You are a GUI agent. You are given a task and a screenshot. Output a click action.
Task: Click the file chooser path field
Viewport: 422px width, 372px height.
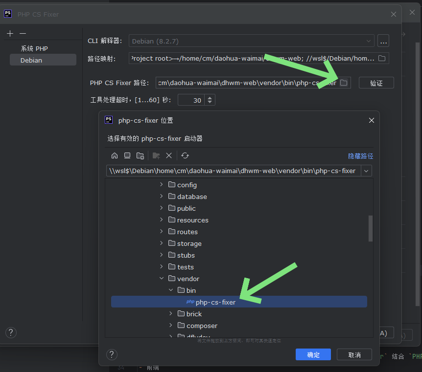point(234,171)
